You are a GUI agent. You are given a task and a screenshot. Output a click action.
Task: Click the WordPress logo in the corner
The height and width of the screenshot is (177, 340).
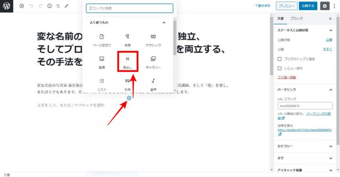pyautogui.click(x=6, y=6)
